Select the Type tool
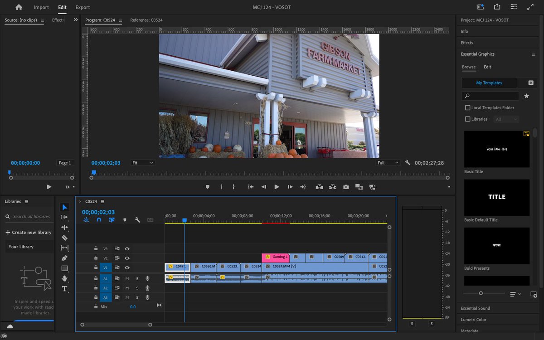 64,289
